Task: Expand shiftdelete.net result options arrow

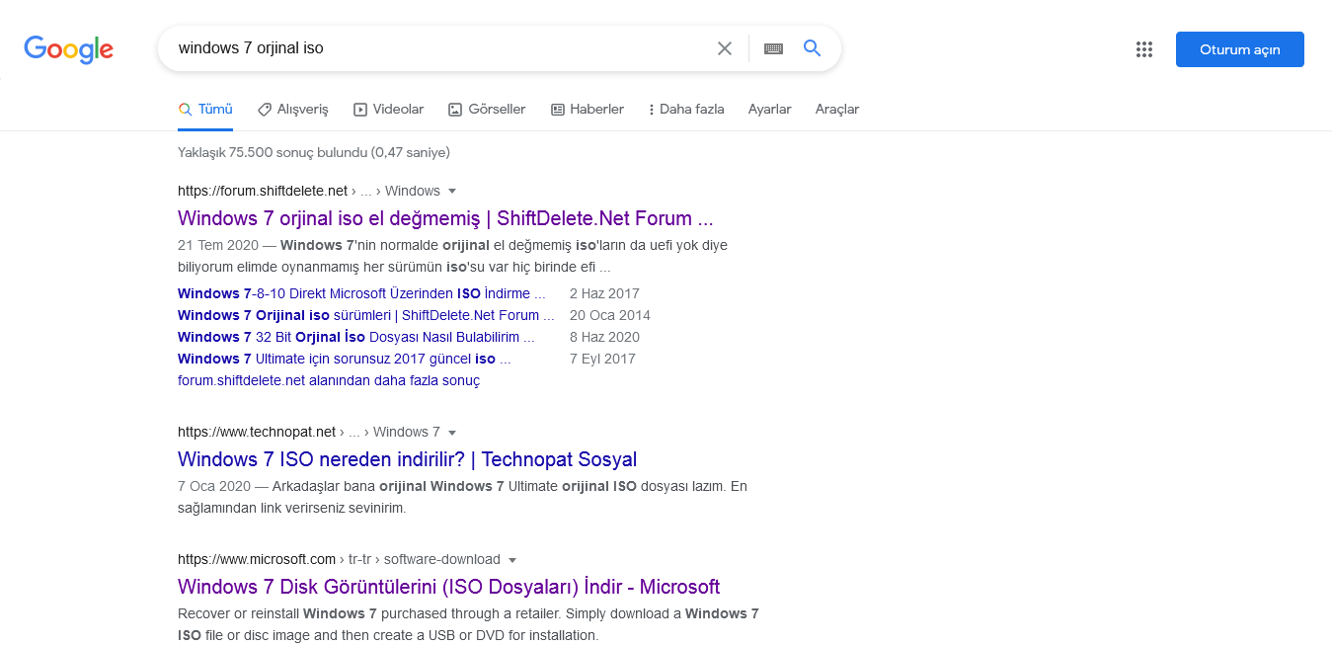Action: click(x=452, y=191)
